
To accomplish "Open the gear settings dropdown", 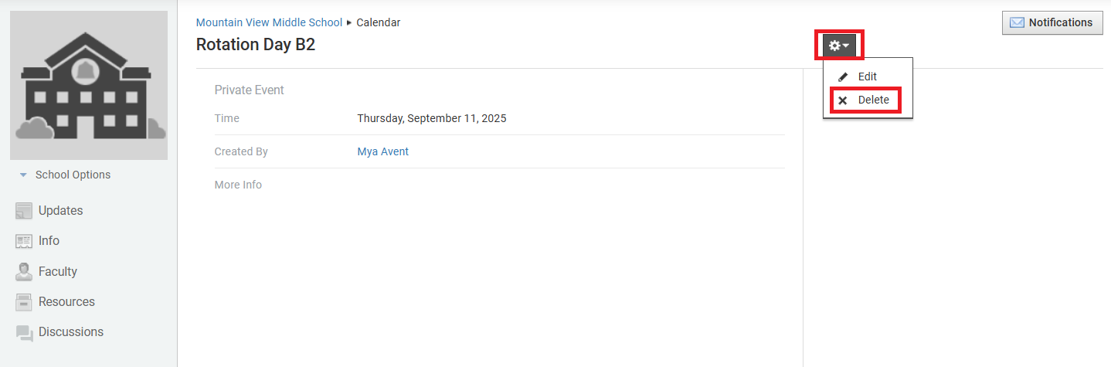I will 838,46.
